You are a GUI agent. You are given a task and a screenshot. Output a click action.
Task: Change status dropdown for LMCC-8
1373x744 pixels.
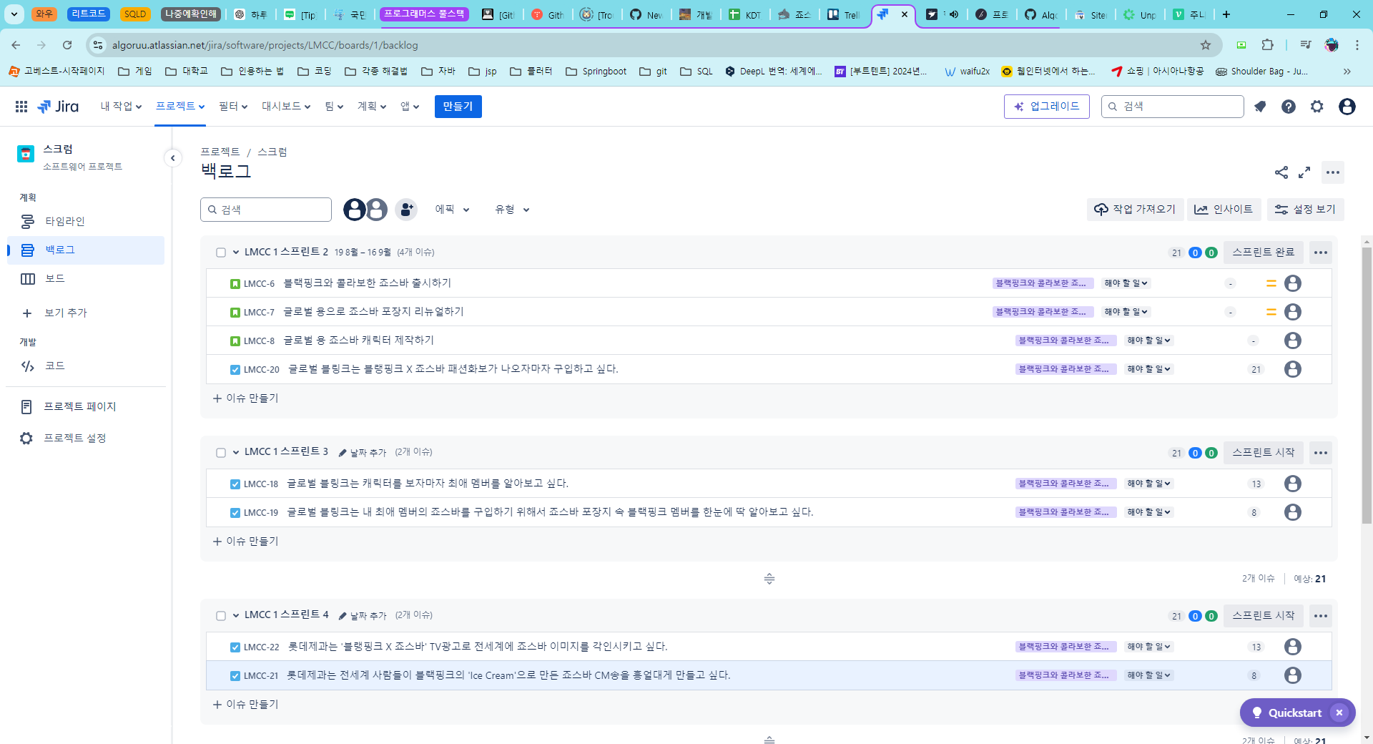coord(1148,341)
